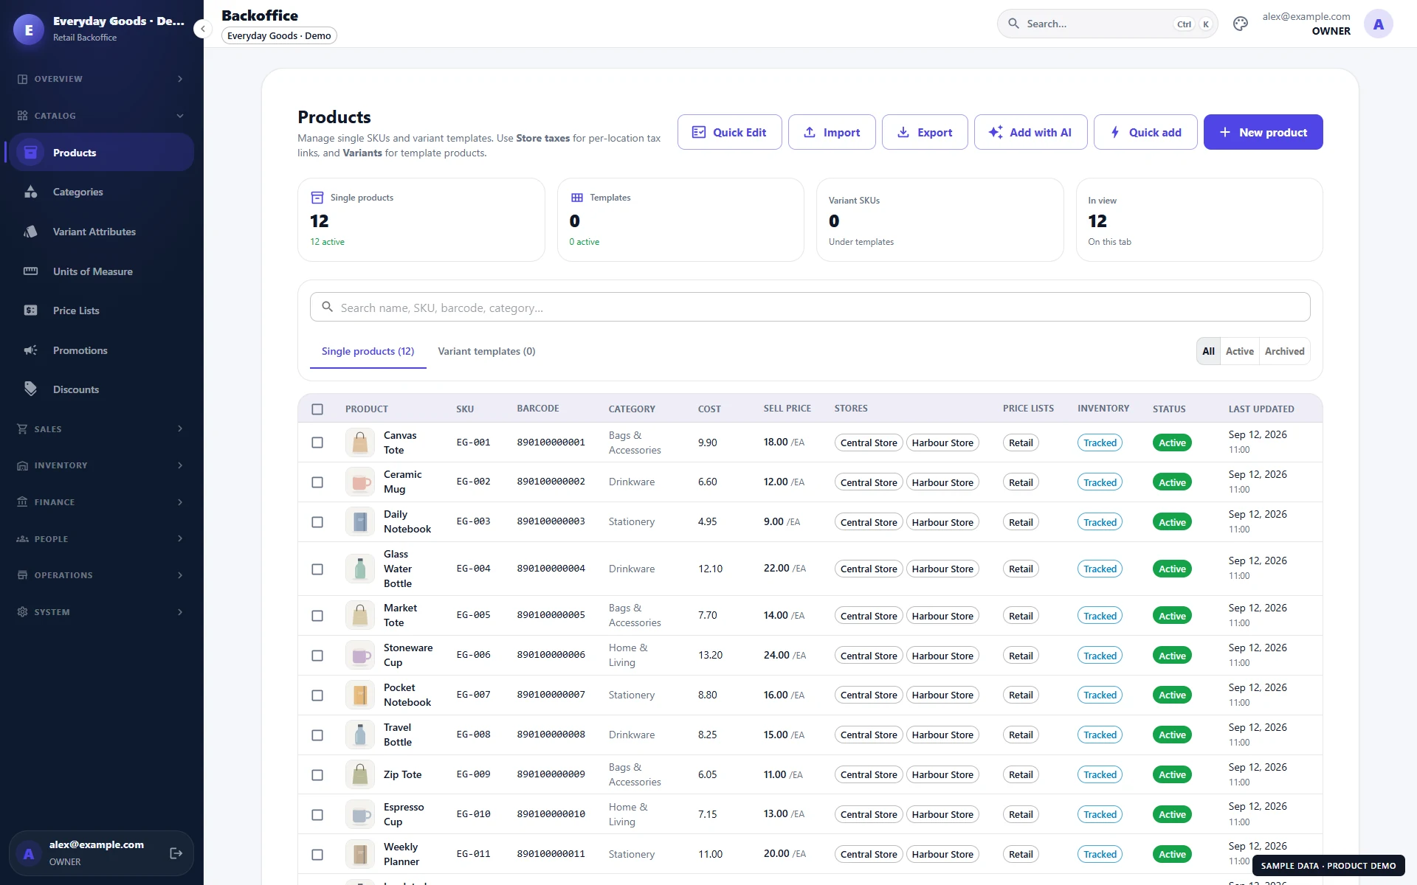Click the Glass Water Bottle thumbnail
The image size is (1417, 885).
point(360,569)
